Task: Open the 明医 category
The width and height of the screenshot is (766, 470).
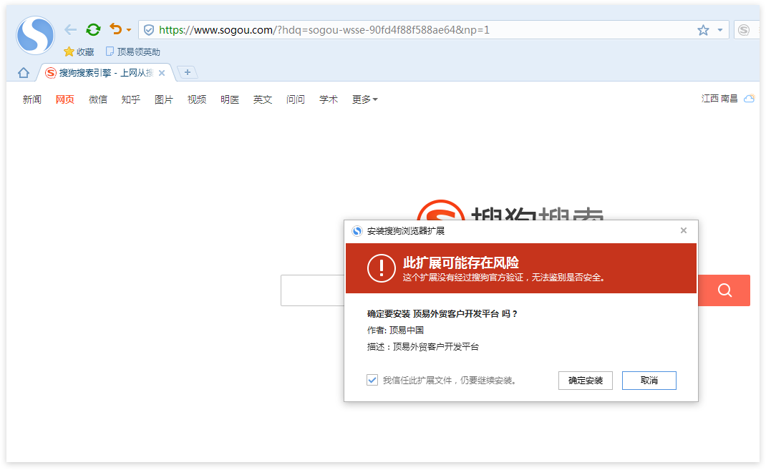Action: tap(230, 99)
